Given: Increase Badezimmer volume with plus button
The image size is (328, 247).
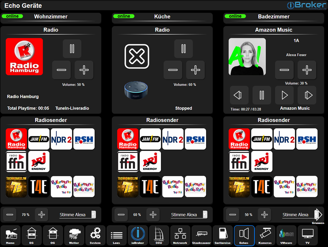Looking at the screenshot, I should 307,70.
